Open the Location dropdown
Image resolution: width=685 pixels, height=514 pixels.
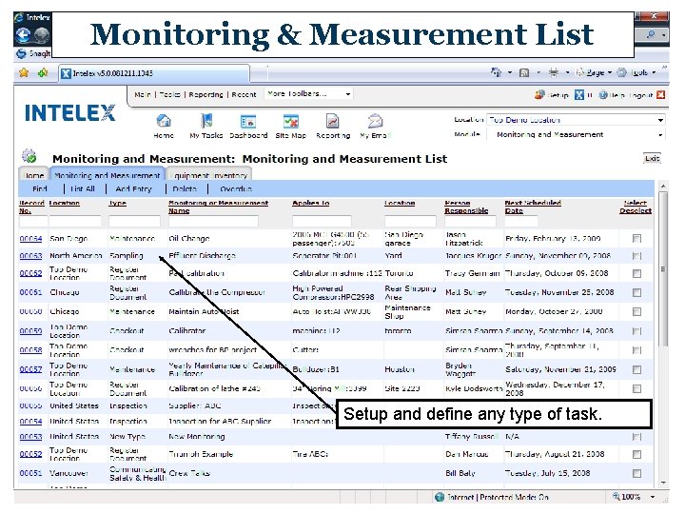click(x=577, y=120)
